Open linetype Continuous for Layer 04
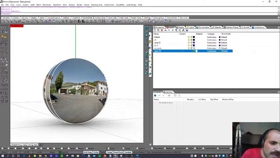The height and width of the screenshot is (158, 280). (212, 51)
